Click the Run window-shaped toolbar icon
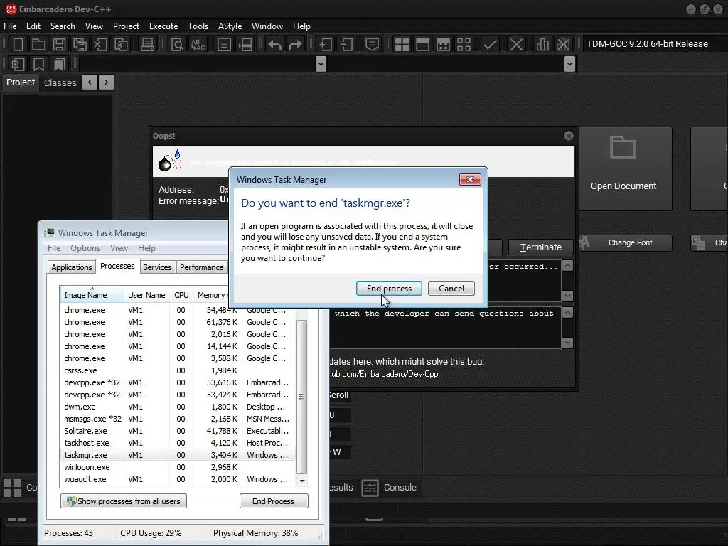 tap(422, 45)
